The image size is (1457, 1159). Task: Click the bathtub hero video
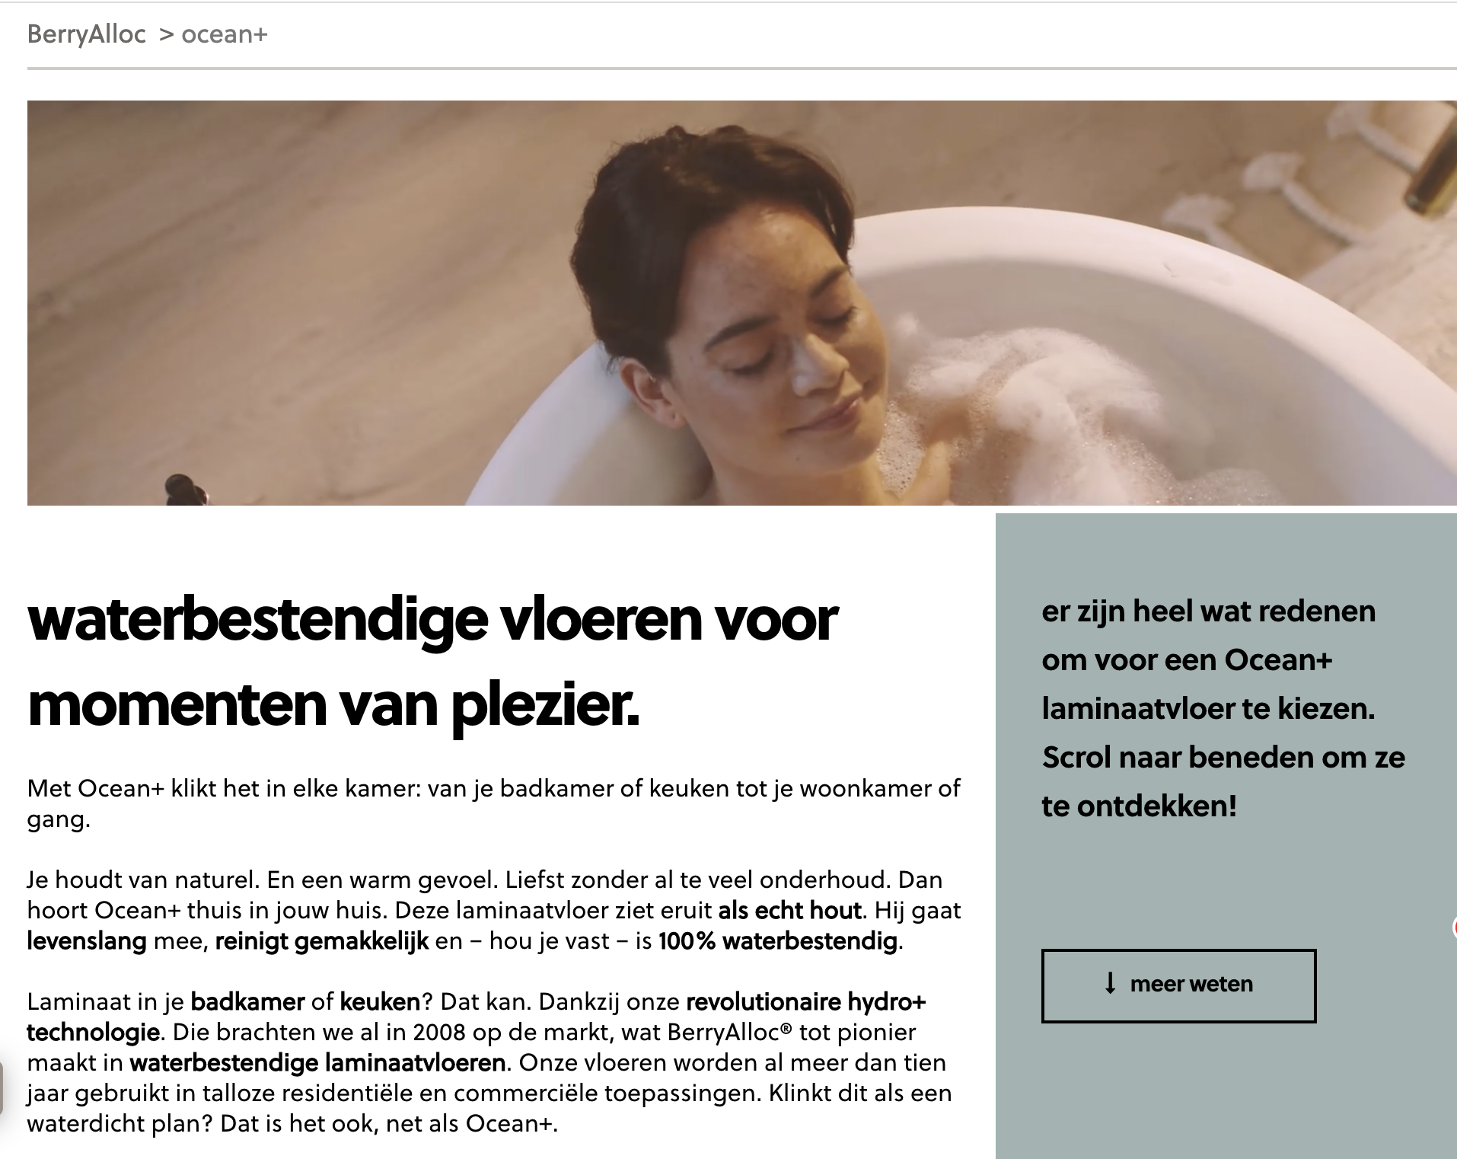pyautogui.click(x=742, y=303)
